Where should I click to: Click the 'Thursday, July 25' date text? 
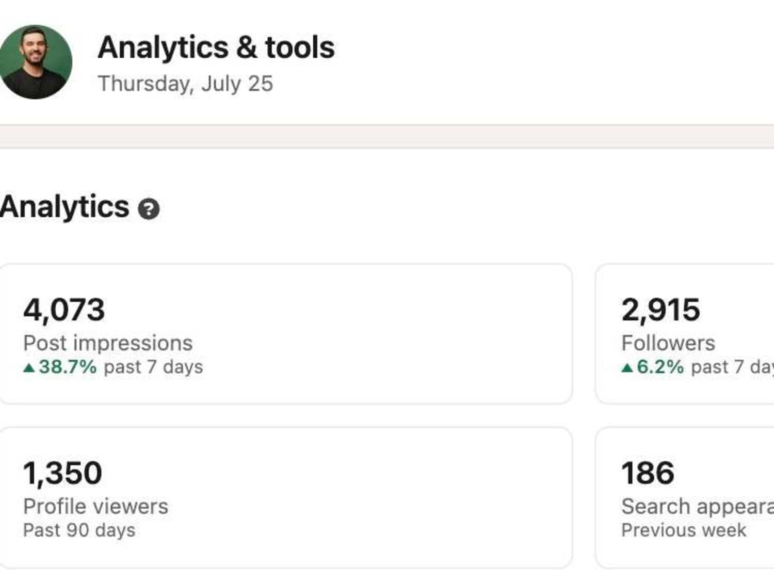tap(185, 84)
